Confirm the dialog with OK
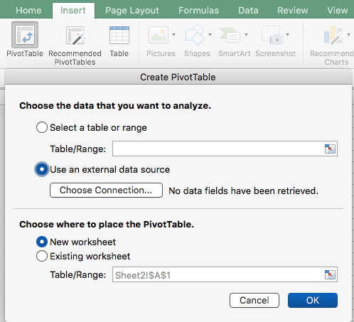The height and width of the screenshot is (322, 354). [x=313, y=300]
